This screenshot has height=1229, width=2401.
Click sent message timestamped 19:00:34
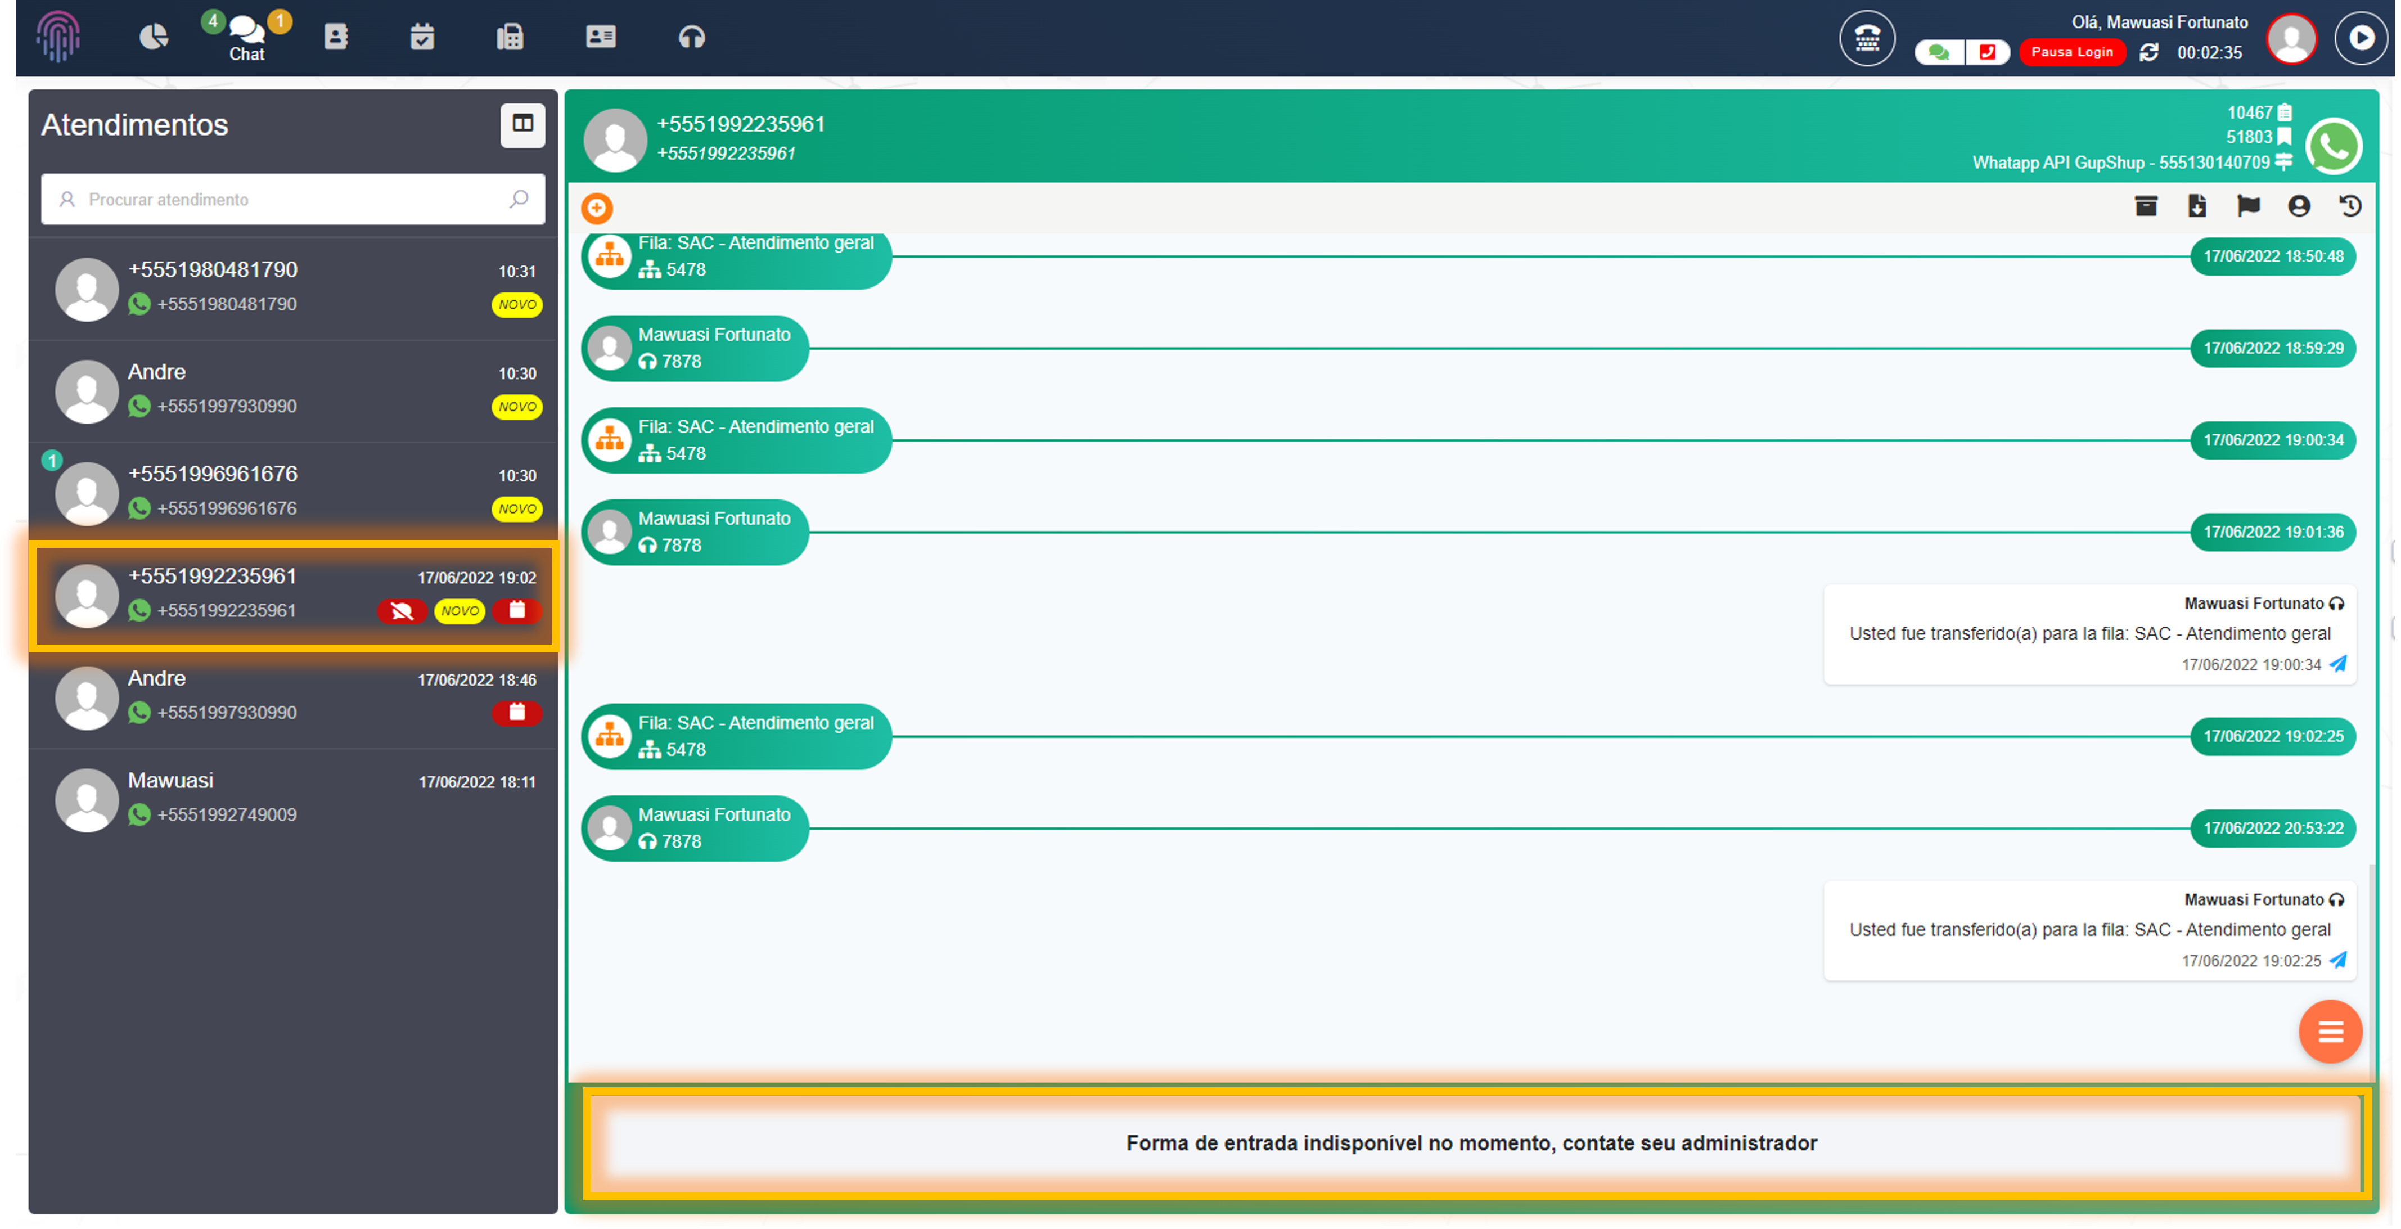[x=2089, y=635]
